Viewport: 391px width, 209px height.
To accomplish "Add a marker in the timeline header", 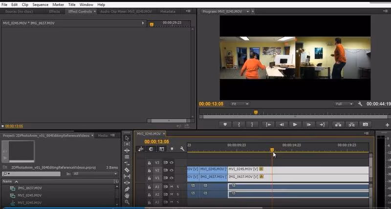I will point(172,149).
